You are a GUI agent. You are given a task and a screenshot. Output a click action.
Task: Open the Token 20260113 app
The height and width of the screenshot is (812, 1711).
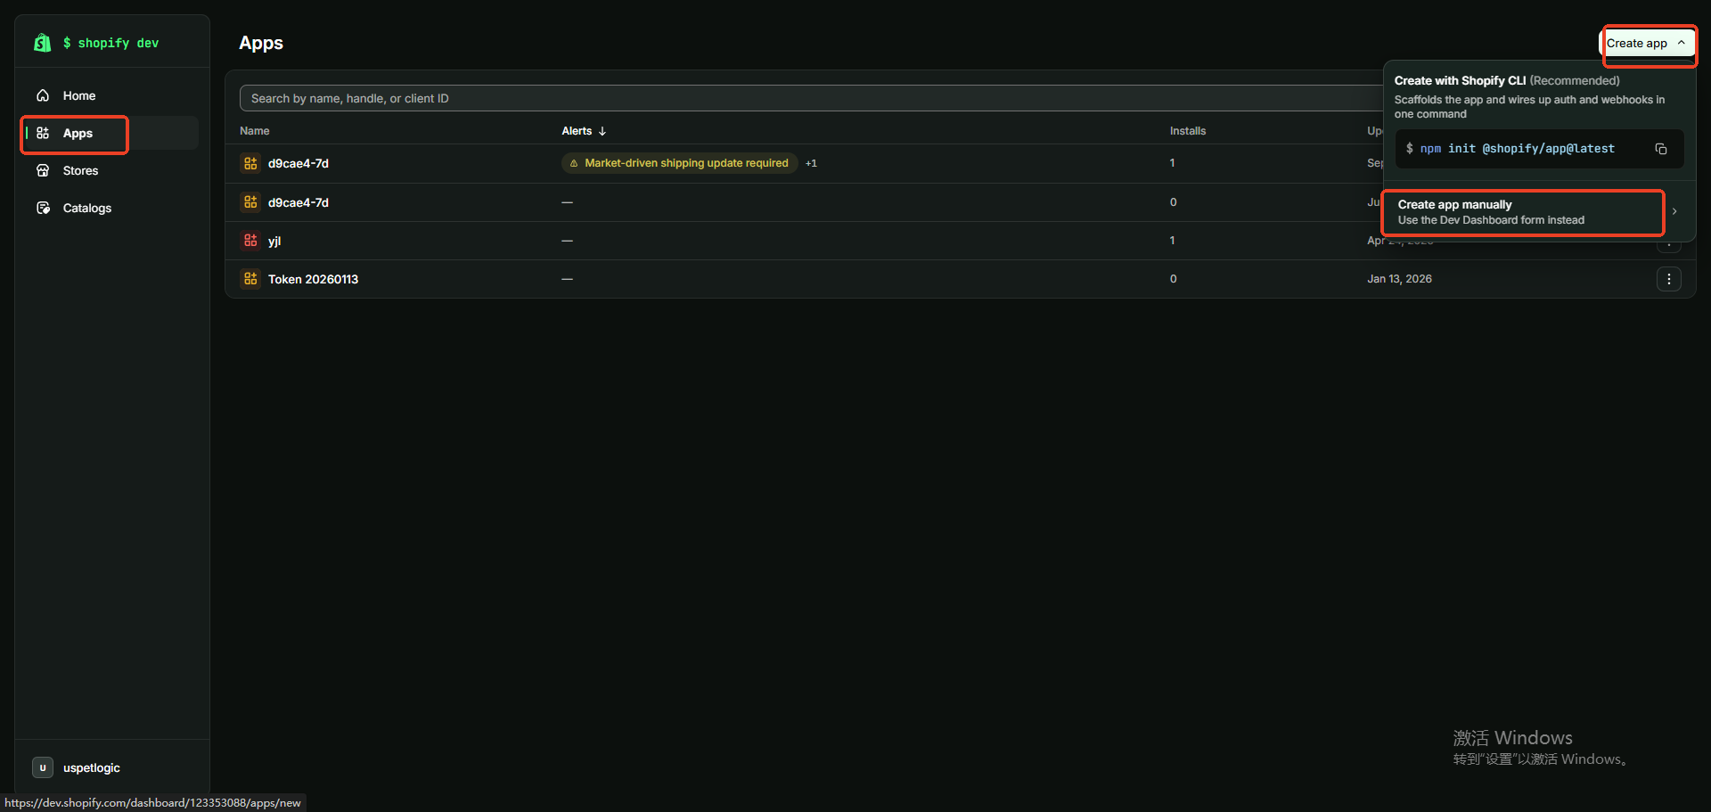[x=313, y=279]
